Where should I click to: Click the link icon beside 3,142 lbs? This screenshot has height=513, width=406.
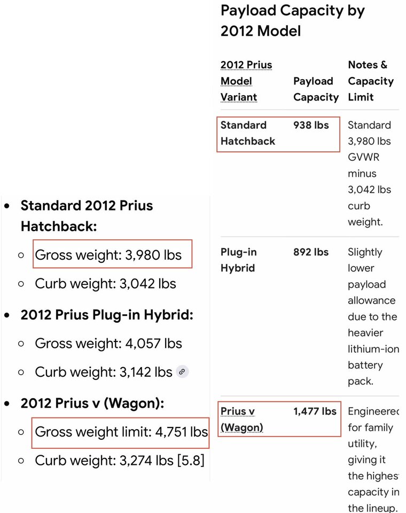tap(182, 372)
